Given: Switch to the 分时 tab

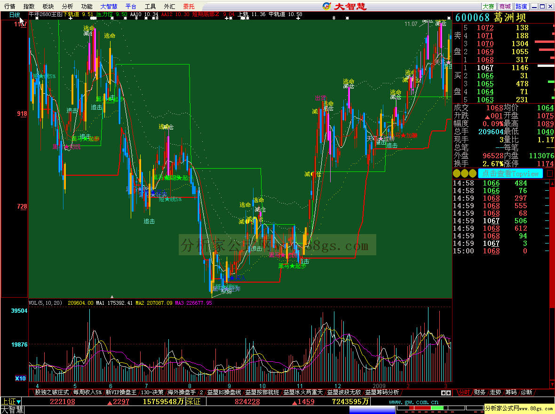Looking at the screenshot, I should (464, 392).
